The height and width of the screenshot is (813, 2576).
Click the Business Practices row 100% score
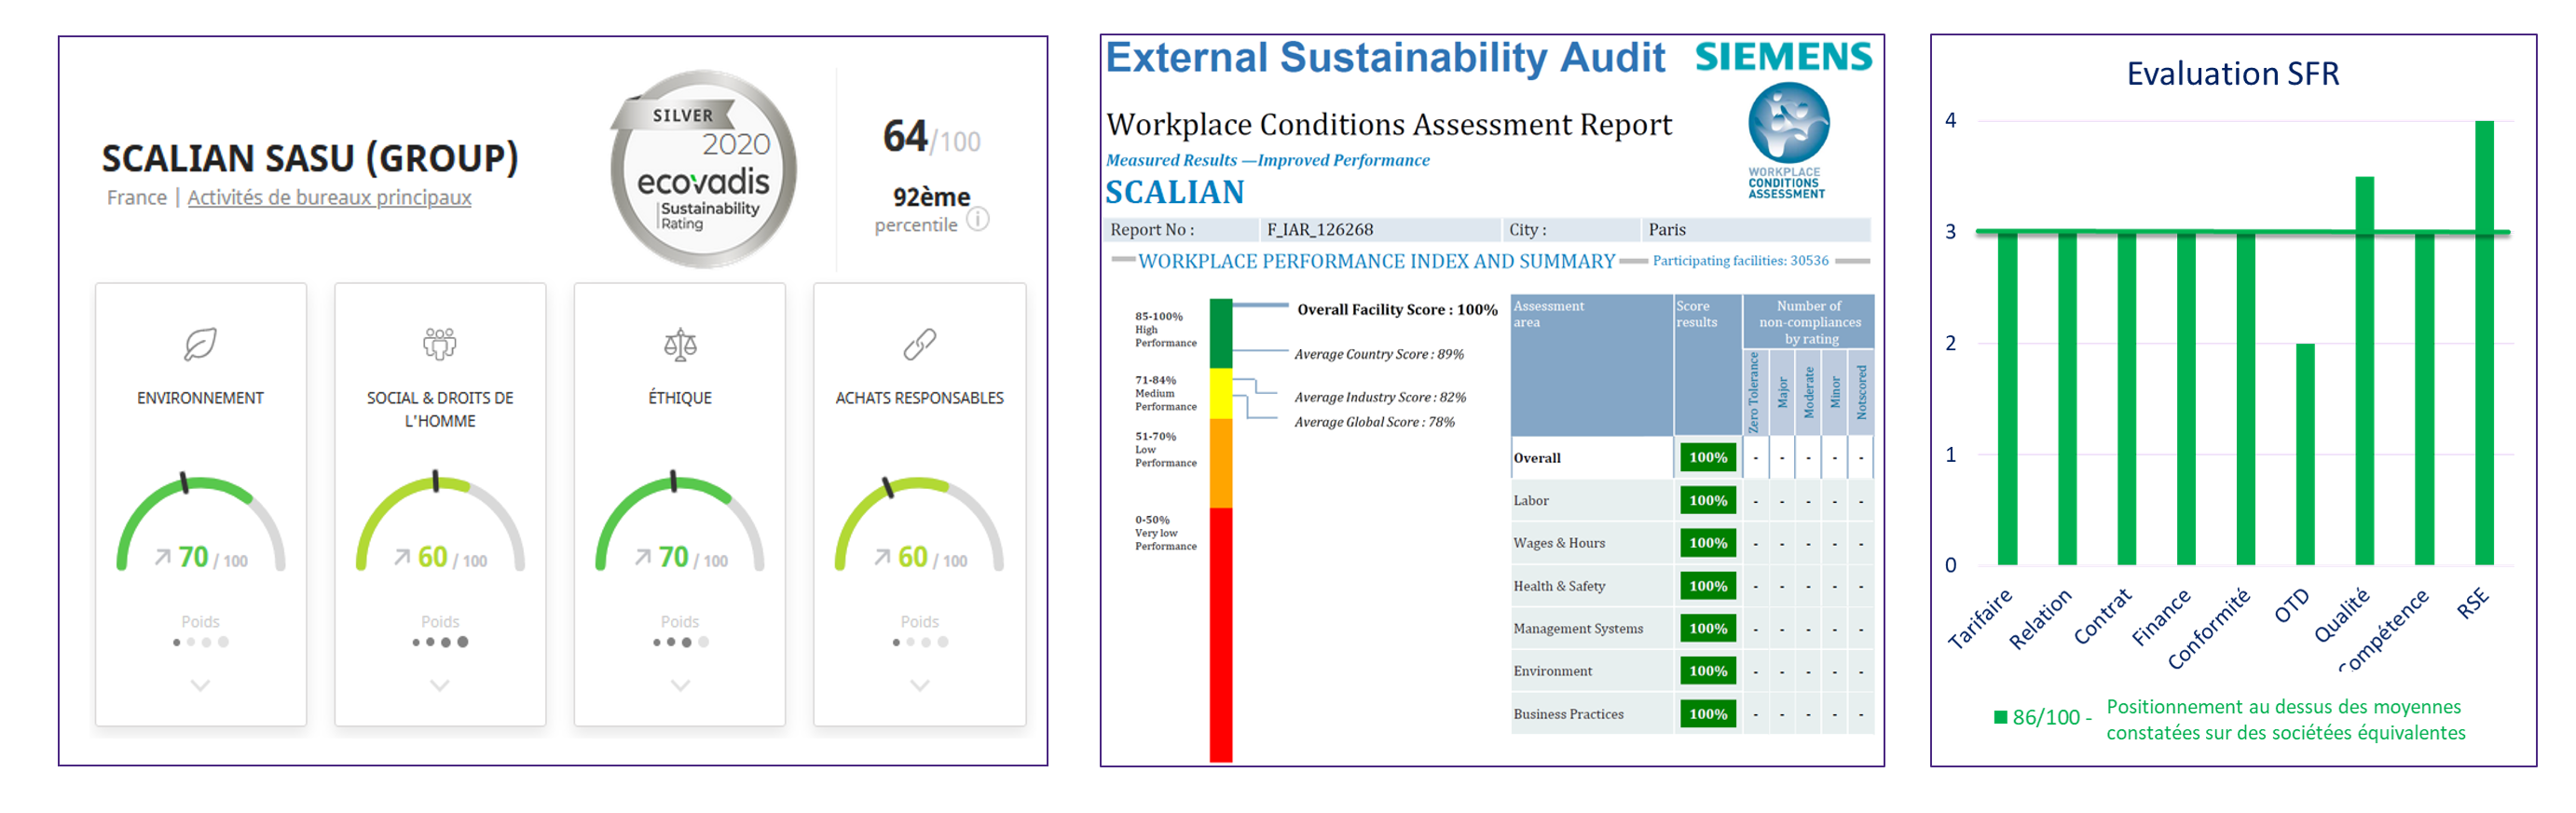(1707, 714)
